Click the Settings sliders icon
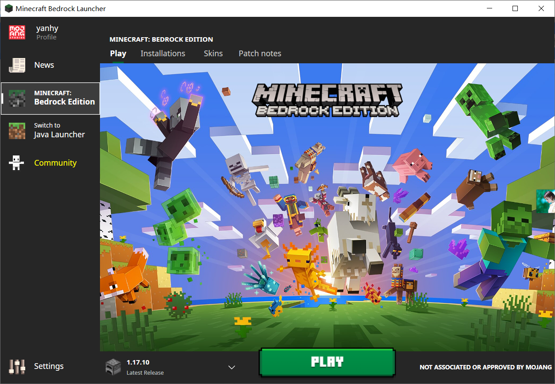 [x=17, y=366]
